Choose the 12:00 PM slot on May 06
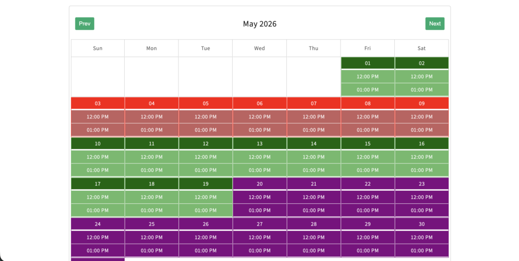This screenshot has width=519, height=261. (x=259, y=116)
